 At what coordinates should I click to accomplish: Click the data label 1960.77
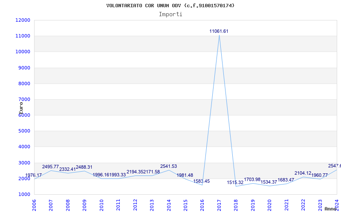click(319, 175)
